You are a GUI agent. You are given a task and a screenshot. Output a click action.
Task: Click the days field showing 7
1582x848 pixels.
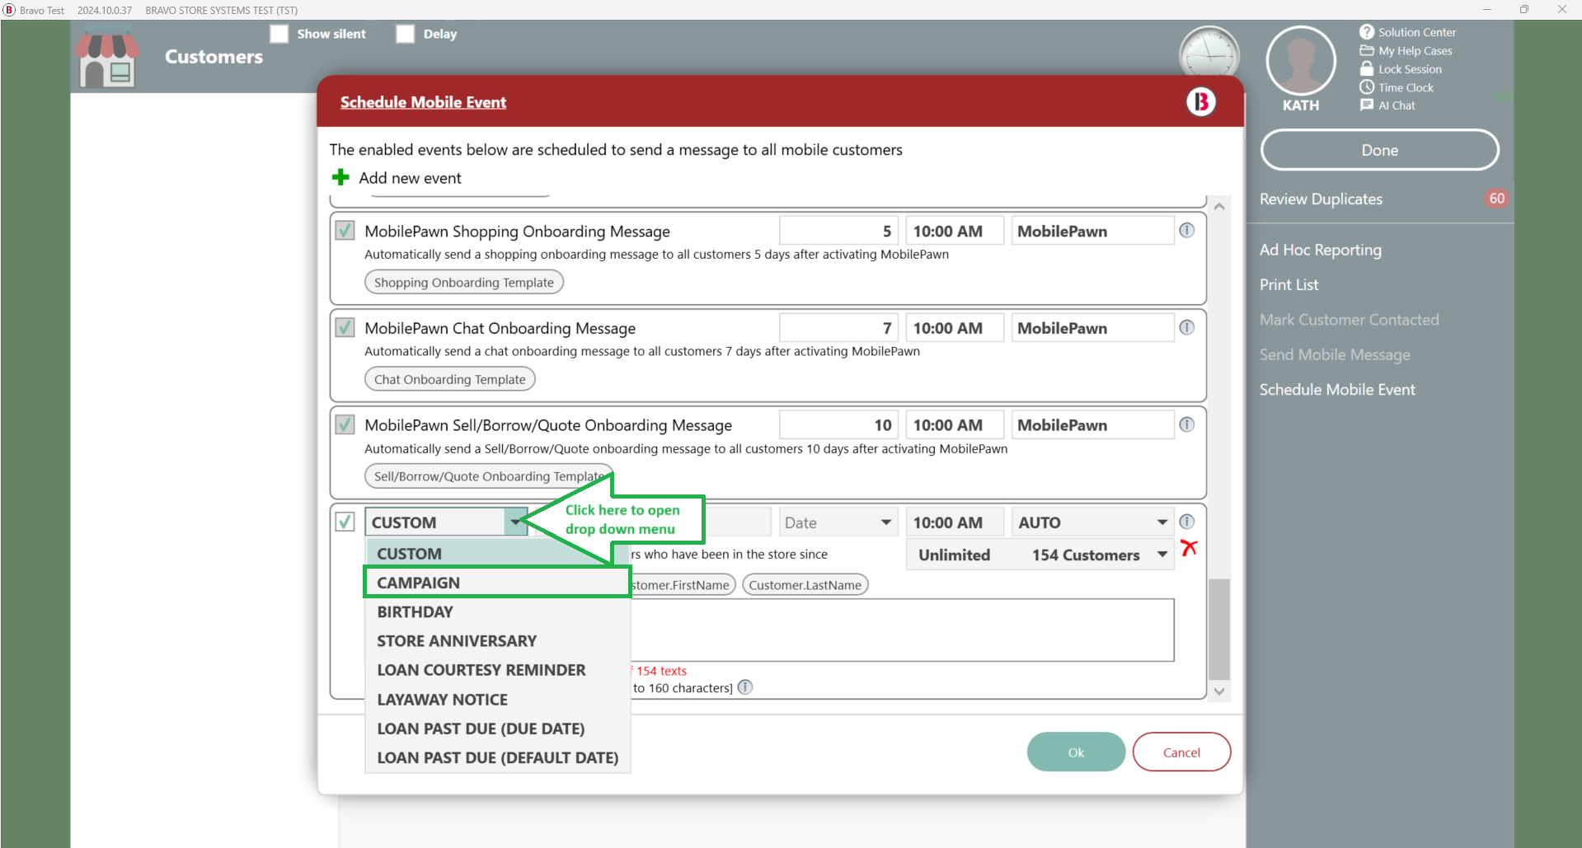pyautogui.click(x=839, y=328)
